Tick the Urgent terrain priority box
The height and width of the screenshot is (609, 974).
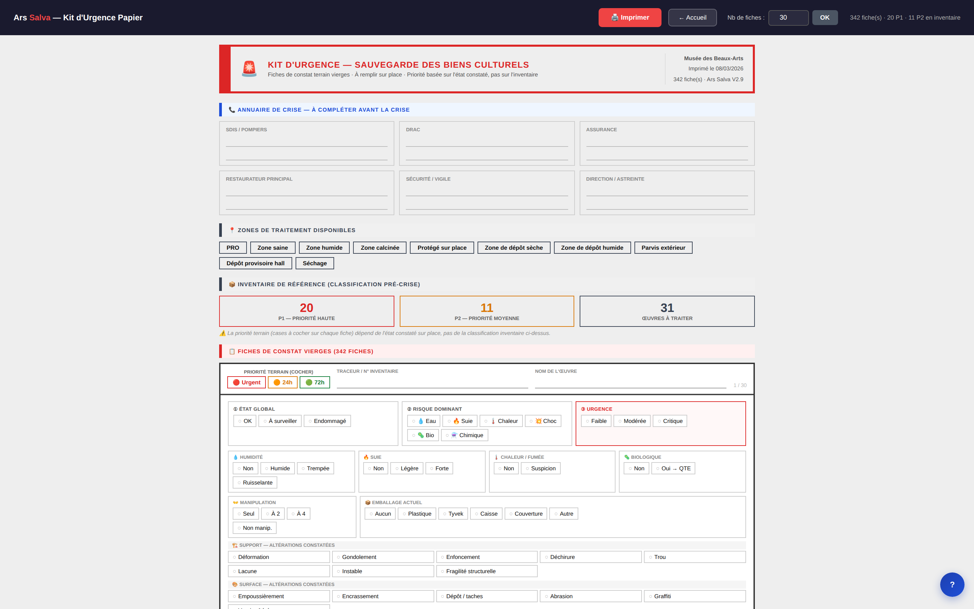click(x=246, y=382)
